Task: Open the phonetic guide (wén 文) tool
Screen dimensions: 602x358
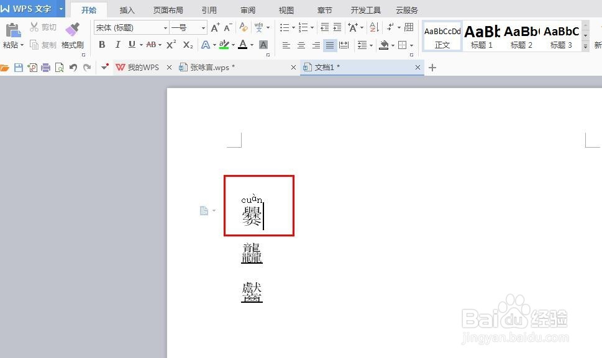Action: click(x=259, y=27)
